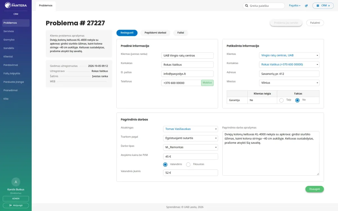Expand the Kontaktas dropdown with Rokas Vaitkus (+370 600 00000)
Screen dimensions: 338x211
click(x=289, y=64)
